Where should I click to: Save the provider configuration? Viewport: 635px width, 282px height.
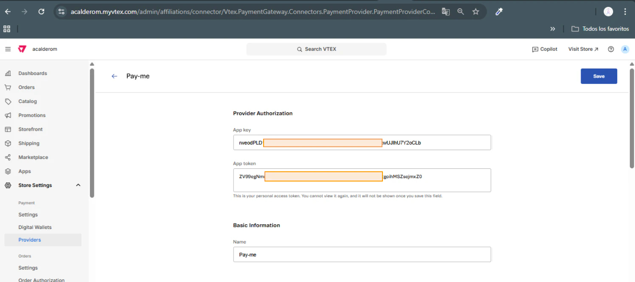pyautogui.click(x=598, y=76)
